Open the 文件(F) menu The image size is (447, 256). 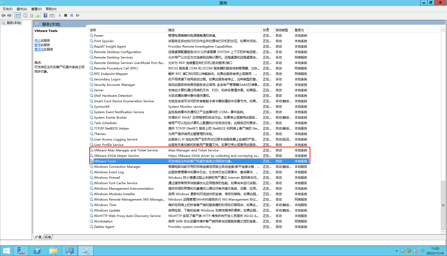pos(8,9)
